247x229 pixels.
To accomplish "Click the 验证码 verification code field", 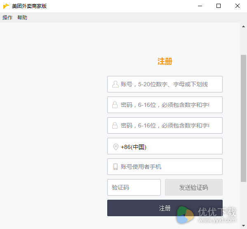I will 134,187.
